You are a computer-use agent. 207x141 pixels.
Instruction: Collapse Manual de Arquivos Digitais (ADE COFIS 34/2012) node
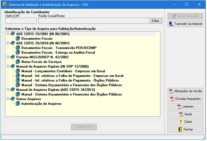tap(8, 89)
